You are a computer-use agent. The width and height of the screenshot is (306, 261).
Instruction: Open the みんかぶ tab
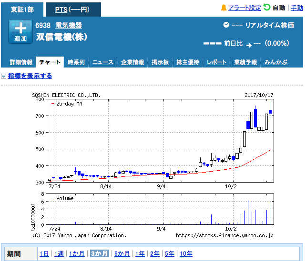(276, 62)
